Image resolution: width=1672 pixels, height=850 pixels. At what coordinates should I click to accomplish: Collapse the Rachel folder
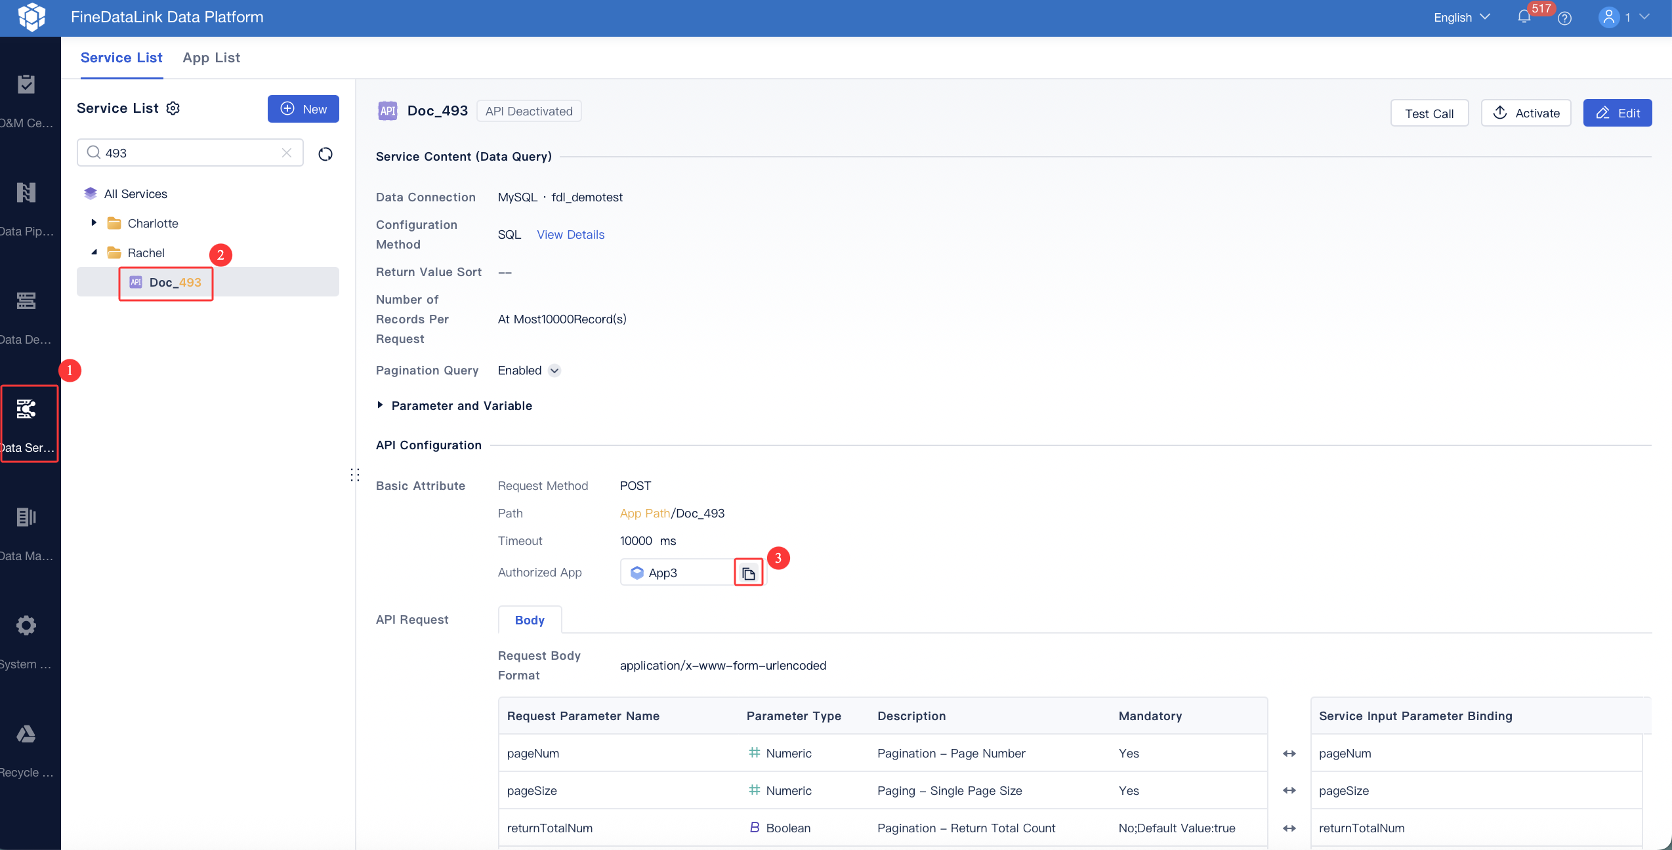pyautogui.click(x=94, y=253)
